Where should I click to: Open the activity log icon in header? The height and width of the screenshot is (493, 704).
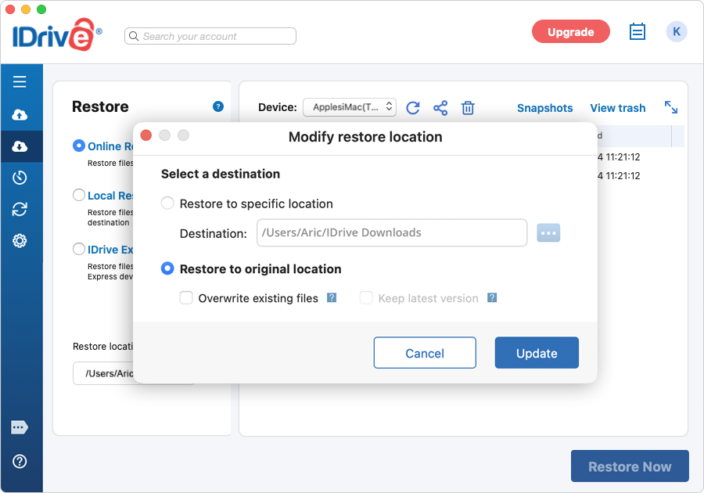(638, 32)
